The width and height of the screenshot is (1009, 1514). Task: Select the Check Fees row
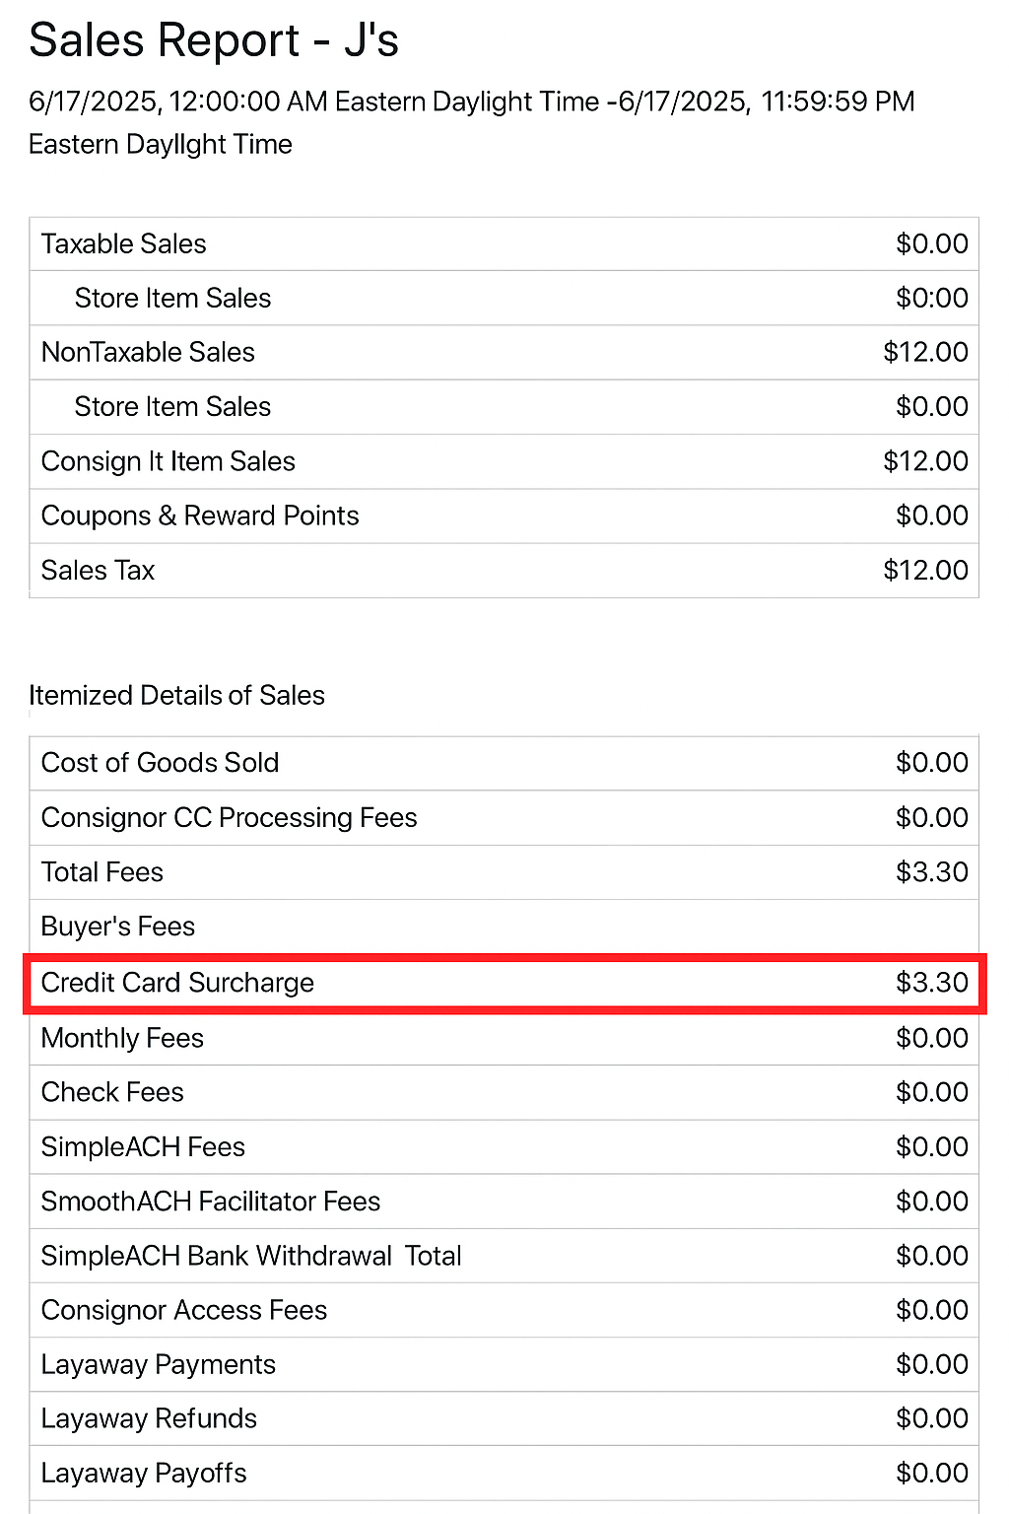504,1092
